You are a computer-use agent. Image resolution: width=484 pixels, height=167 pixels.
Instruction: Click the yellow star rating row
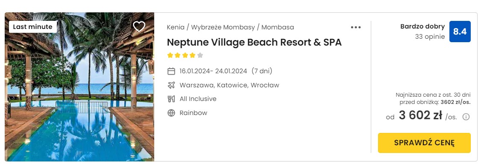click(x=185, y=55)
